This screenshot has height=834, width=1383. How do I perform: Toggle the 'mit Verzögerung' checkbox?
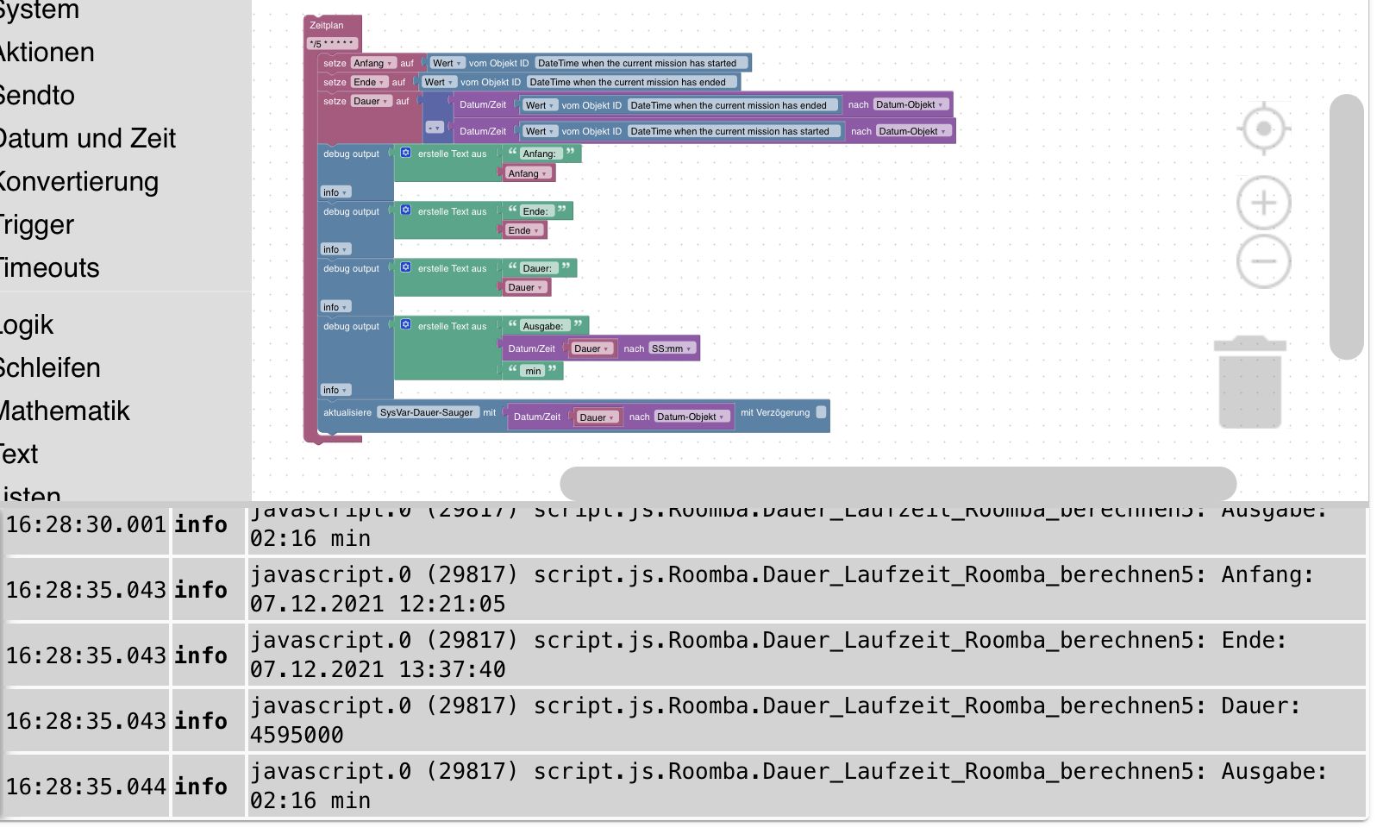click(x=821, y=412)
